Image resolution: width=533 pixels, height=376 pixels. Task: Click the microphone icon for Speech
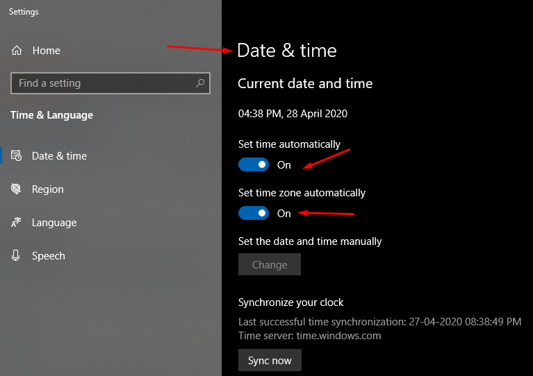tap(17, 256)
